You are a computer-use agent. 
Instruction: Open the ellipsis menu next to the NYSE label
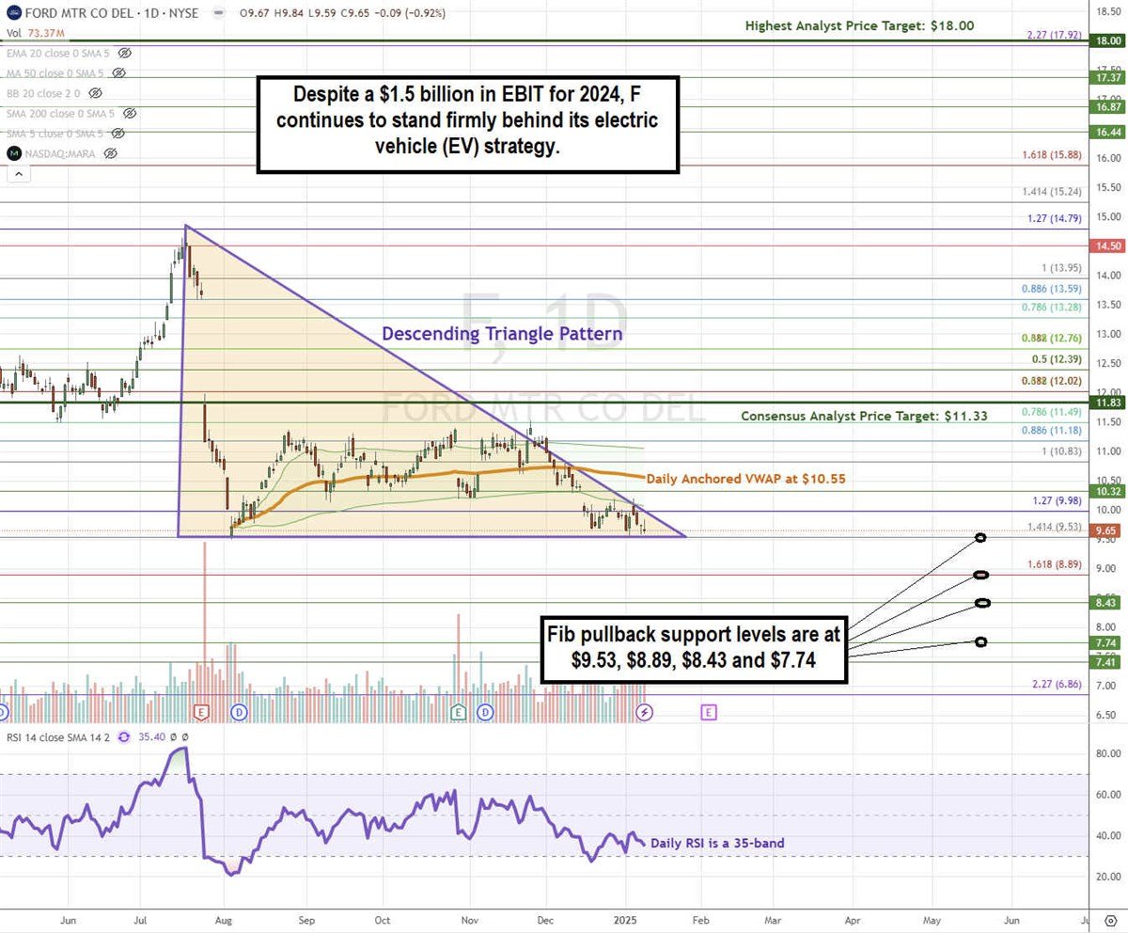pos(218,13)
